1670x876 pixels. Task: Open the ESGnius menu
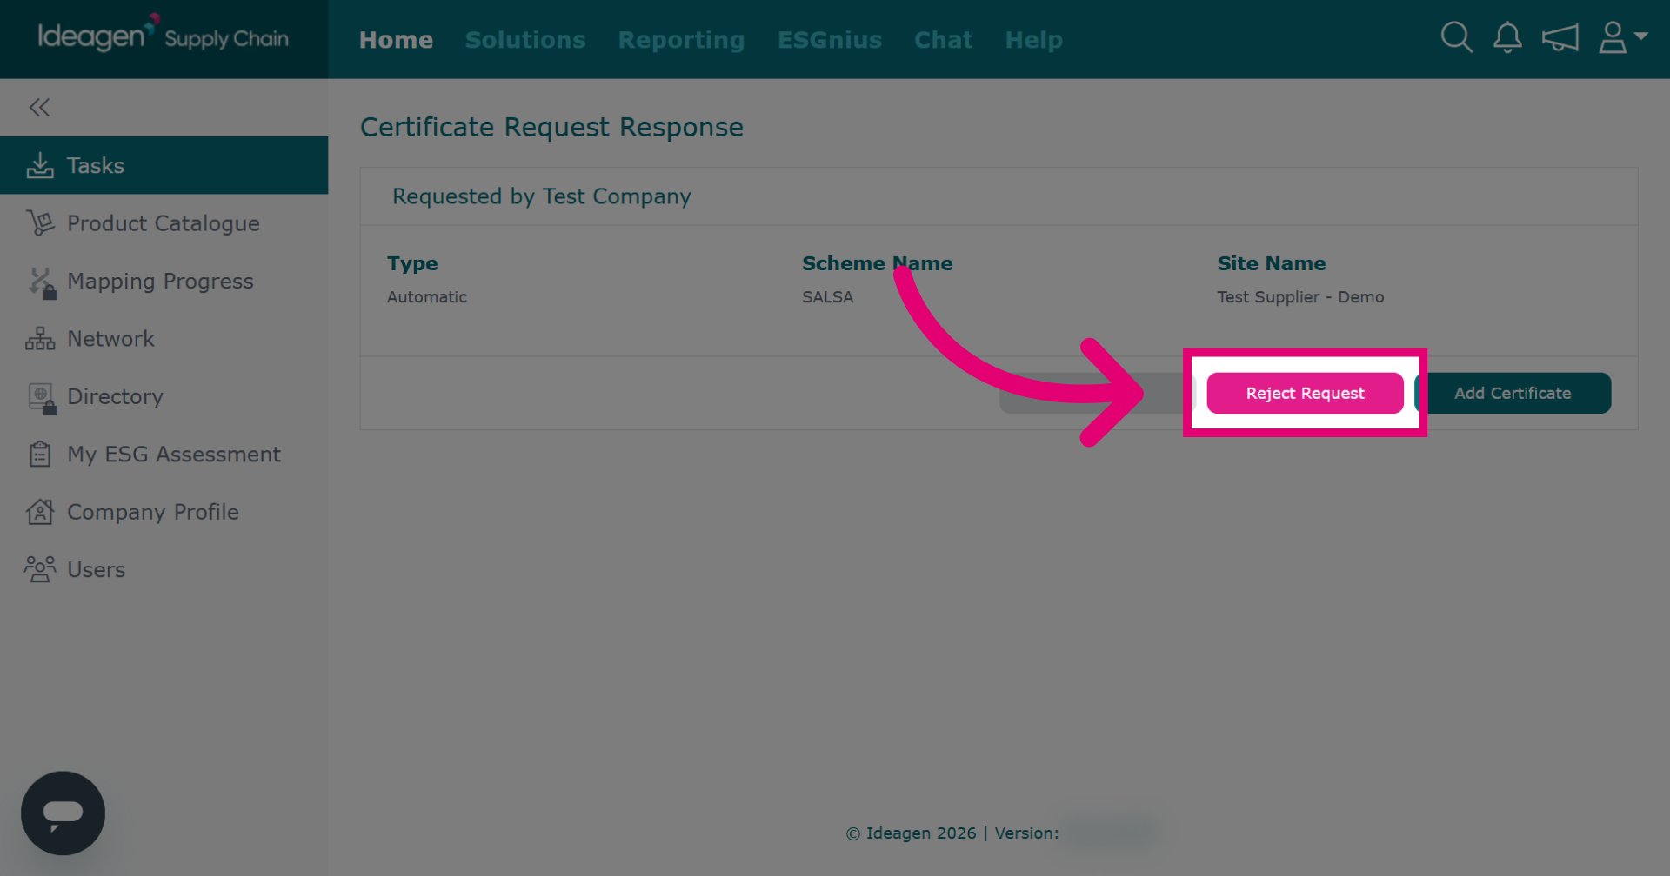(x=830, y=40)
